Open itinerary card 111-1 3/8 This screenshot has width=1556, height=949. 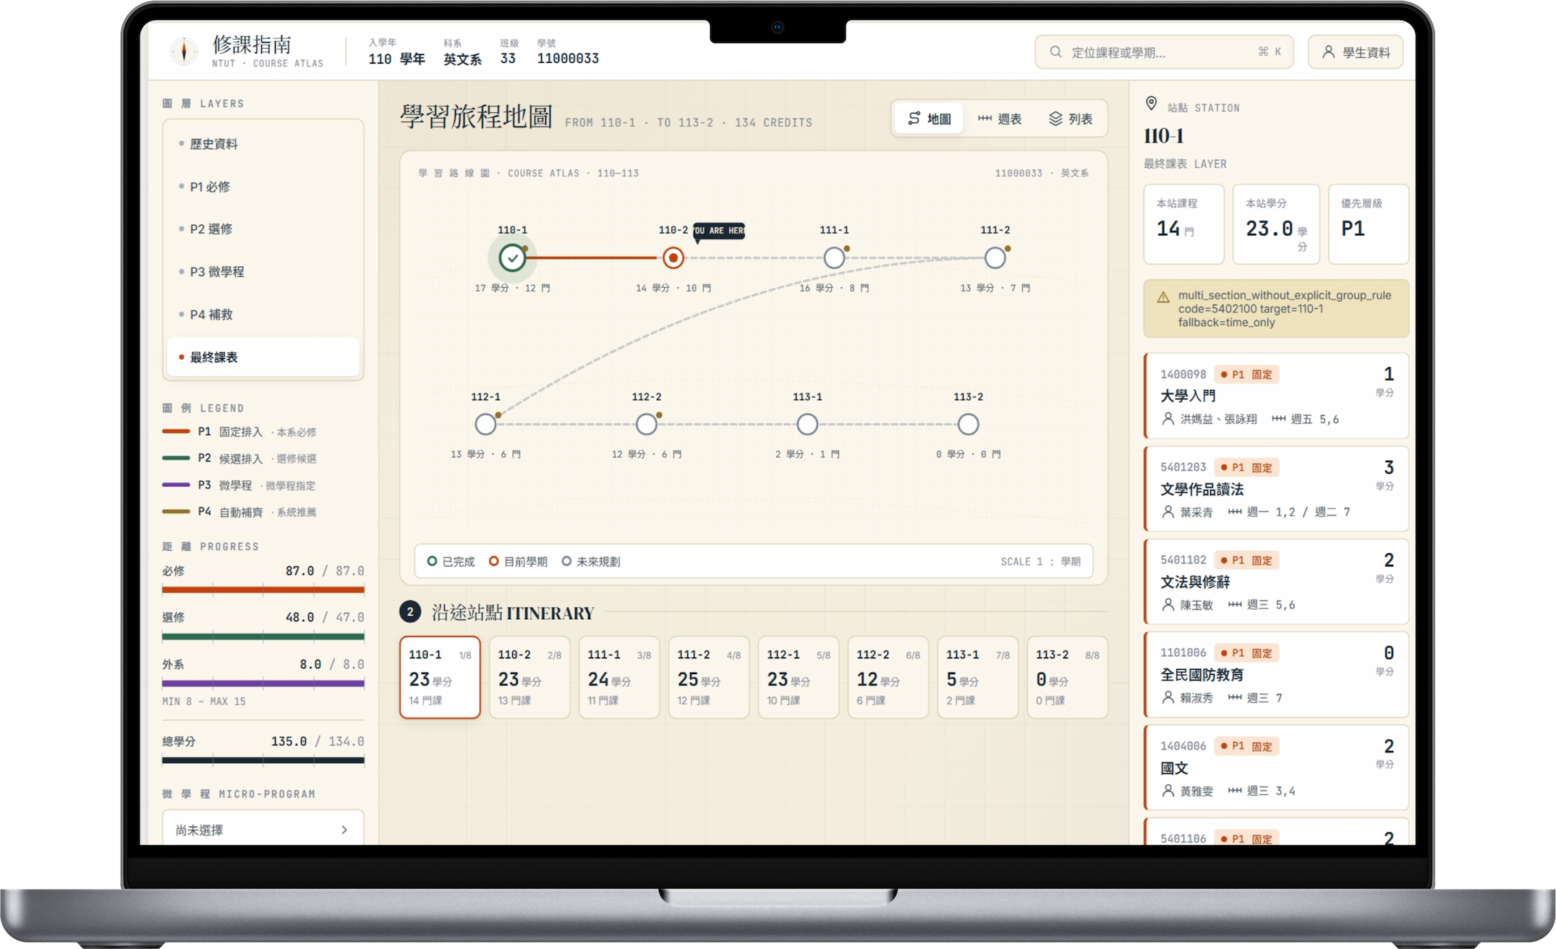point(619,677)
